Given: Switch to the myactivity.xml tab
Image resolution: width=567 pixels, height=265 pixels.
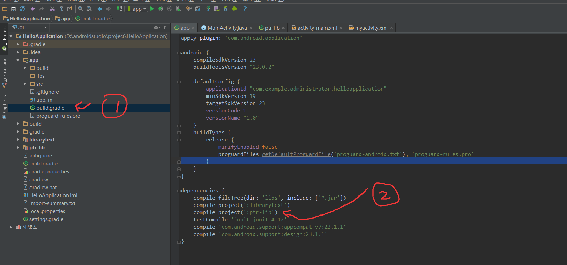Looking at the screenshot, I should (x=371, y=28).
